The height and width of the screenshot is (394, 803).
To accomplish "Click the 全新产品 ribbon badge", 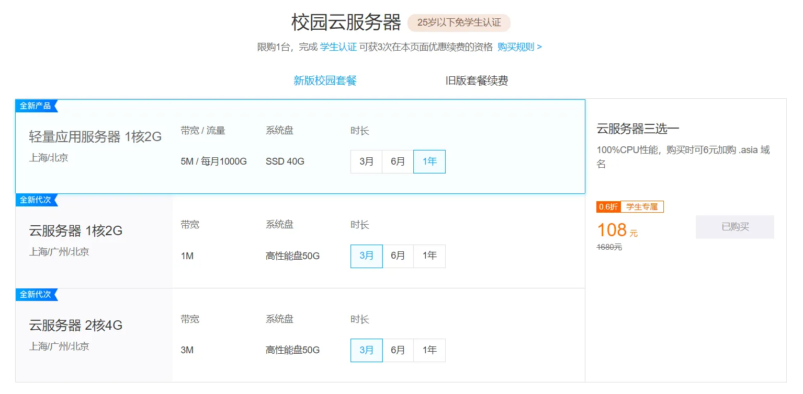I will pos(36,106).
